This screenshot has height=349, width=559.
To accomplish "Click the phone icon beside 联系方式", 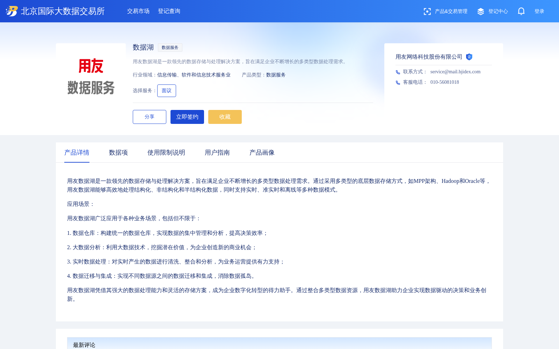I will pyautogui.click(x=398, y=72).
